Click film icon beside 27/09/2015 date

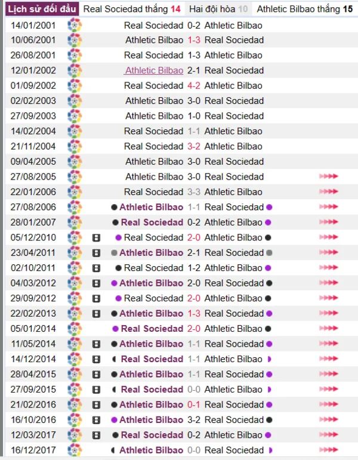[x=96, y=389]
